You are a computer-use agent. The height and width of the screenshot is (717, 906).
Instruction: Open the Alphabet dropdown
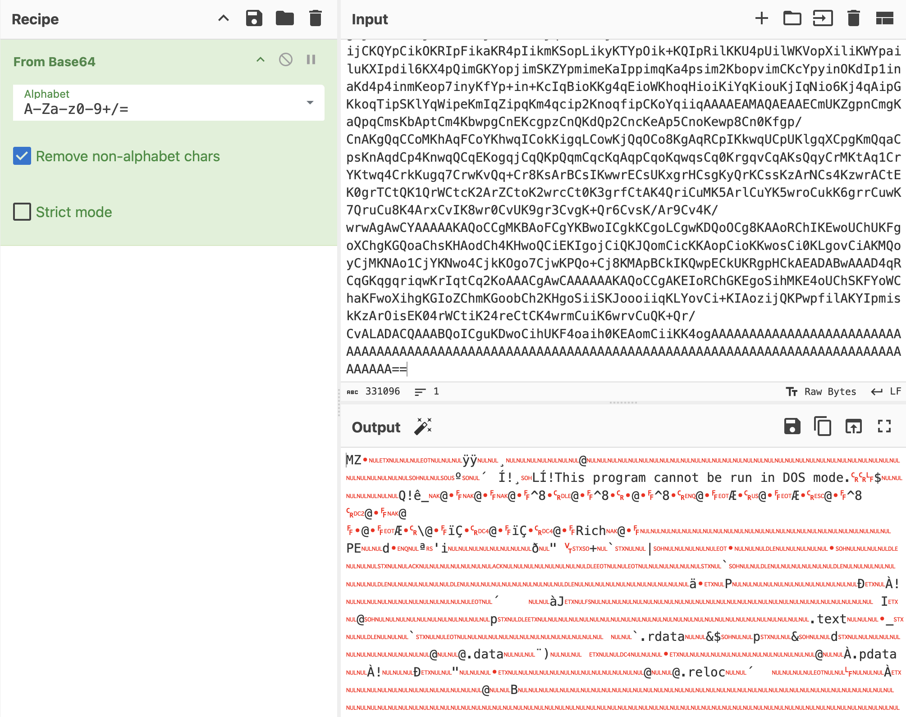click(x=310, y=103)
